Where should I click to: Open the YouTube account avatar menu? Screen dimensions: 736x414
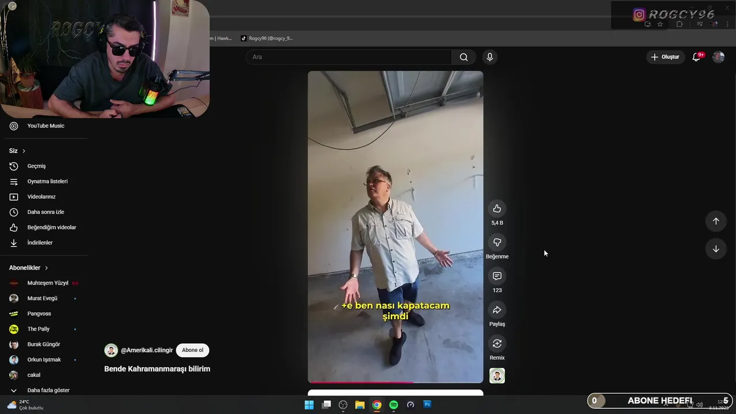tap(718, 57)
